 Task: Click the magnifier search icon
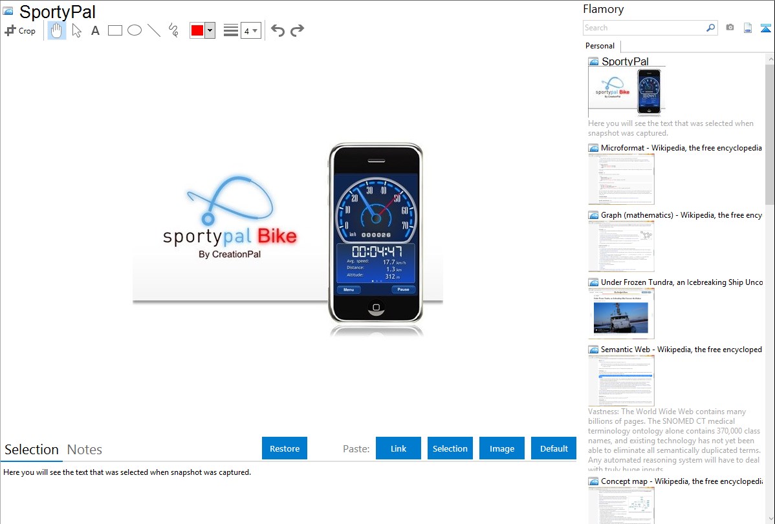711,28
